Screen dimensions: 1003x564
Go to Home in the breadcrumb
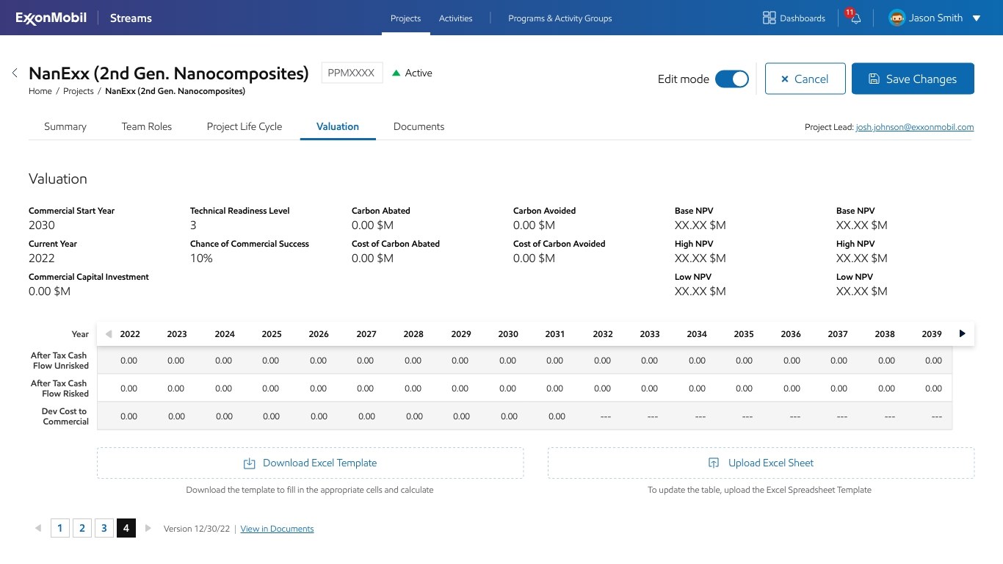click(x=40, y=91)
